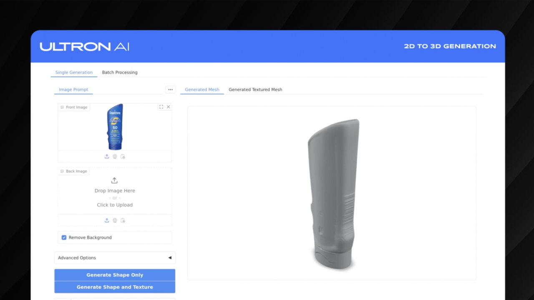Expand the Front Image to fullscreen

pos(161,107)
